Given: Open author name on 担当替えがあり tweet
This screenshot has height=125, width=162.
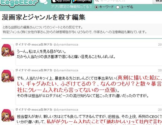Looking at the screenshot, I should tap(34, 110).
